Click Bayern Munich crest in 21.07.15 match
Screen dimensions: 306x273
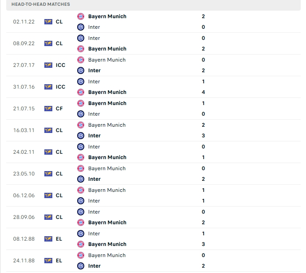(x=81, y=103)
